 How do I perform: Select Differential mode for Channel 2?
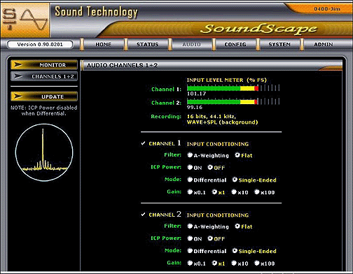(x=190, y=251)
